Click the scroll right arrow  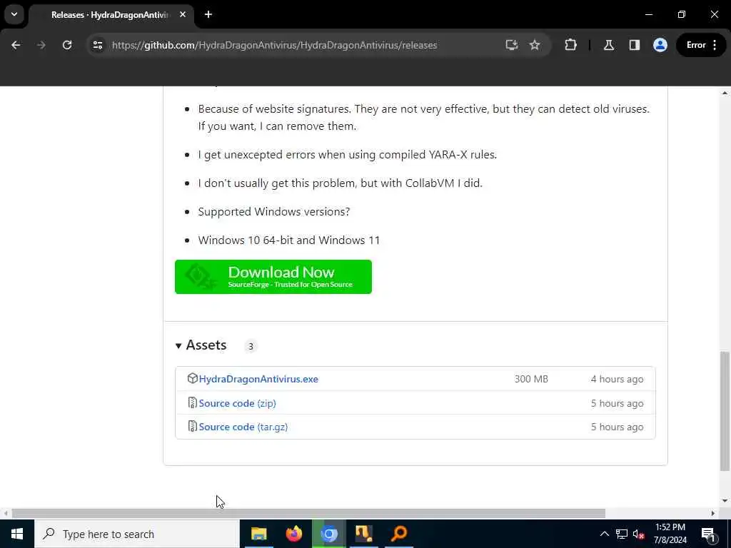tap(713, 514)
